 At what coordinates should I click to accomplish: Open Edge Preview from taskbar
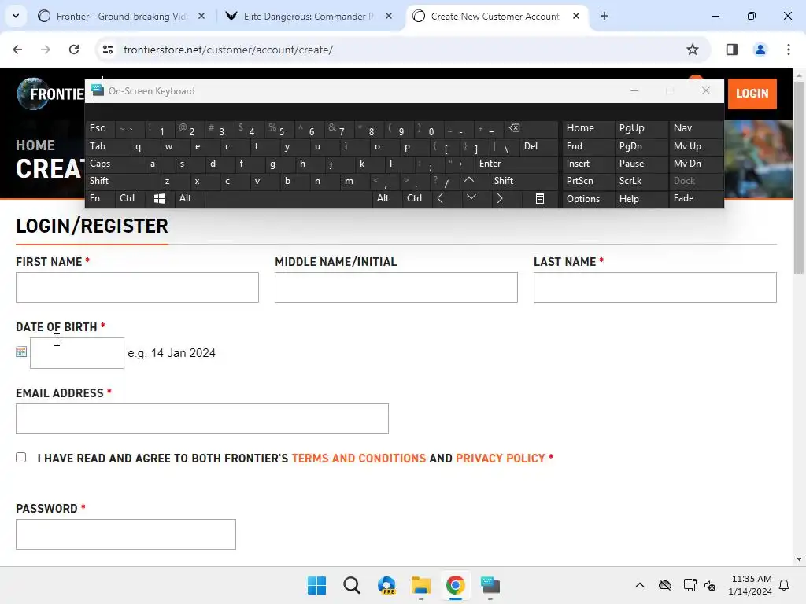386,585
